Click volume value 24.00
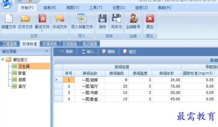The image size is (218, 127). tap(166, 80)
